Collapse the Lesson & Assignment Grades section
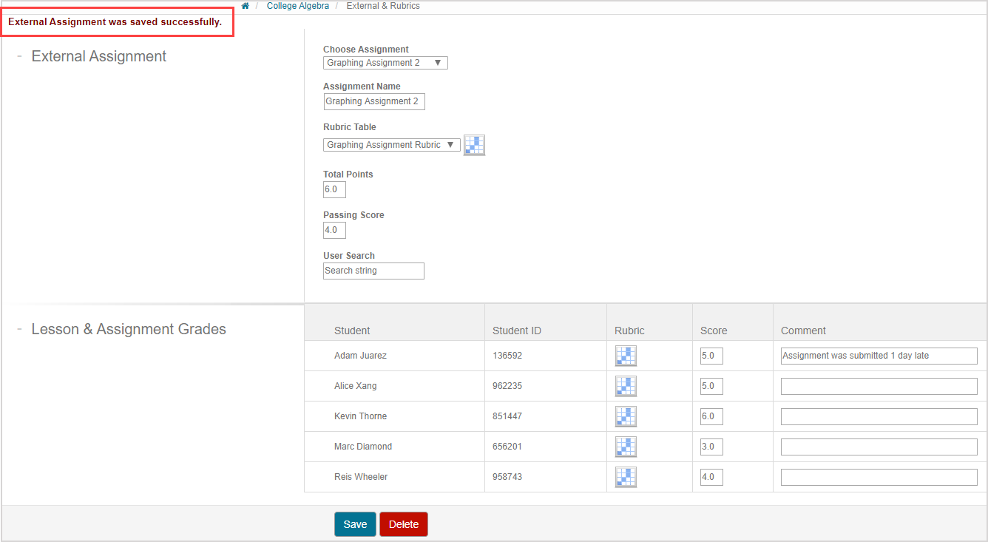 click(19, 329)
